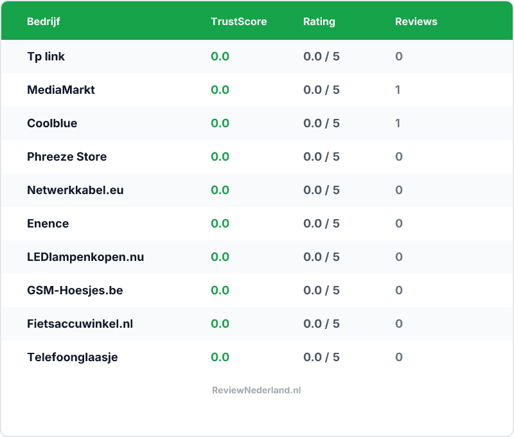Open the MediaMarkt company page
This screenshot has width=514, height=437.
(60, 90)
